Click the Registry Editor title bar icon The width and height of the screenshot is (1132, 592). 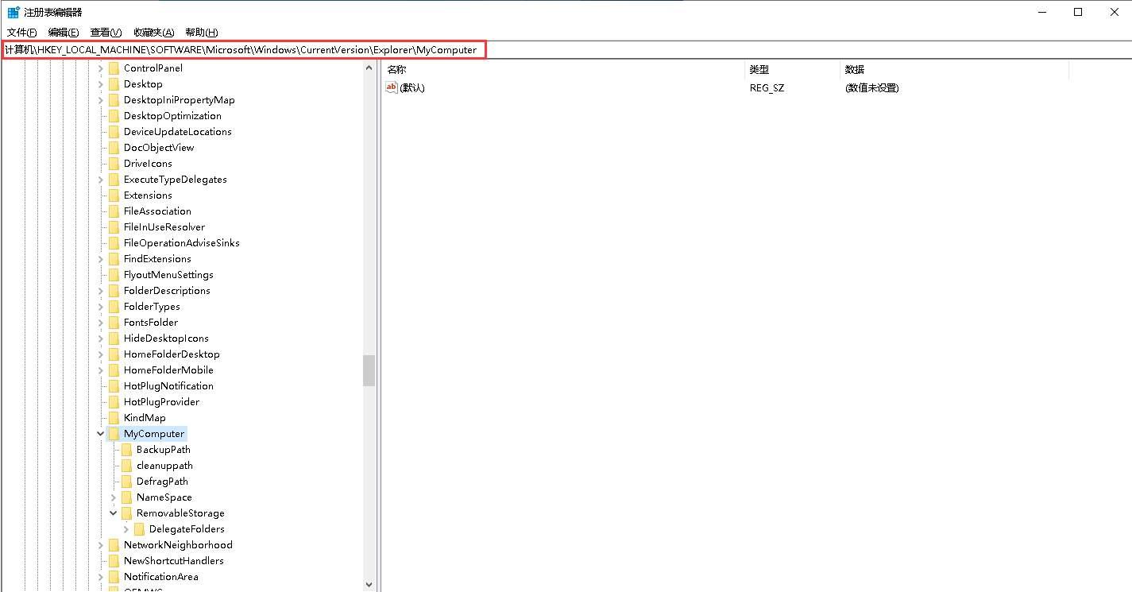click(x=14, y=12)
